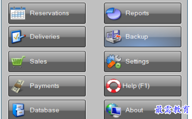
Task: Select the Sales label
Action: 38,61
